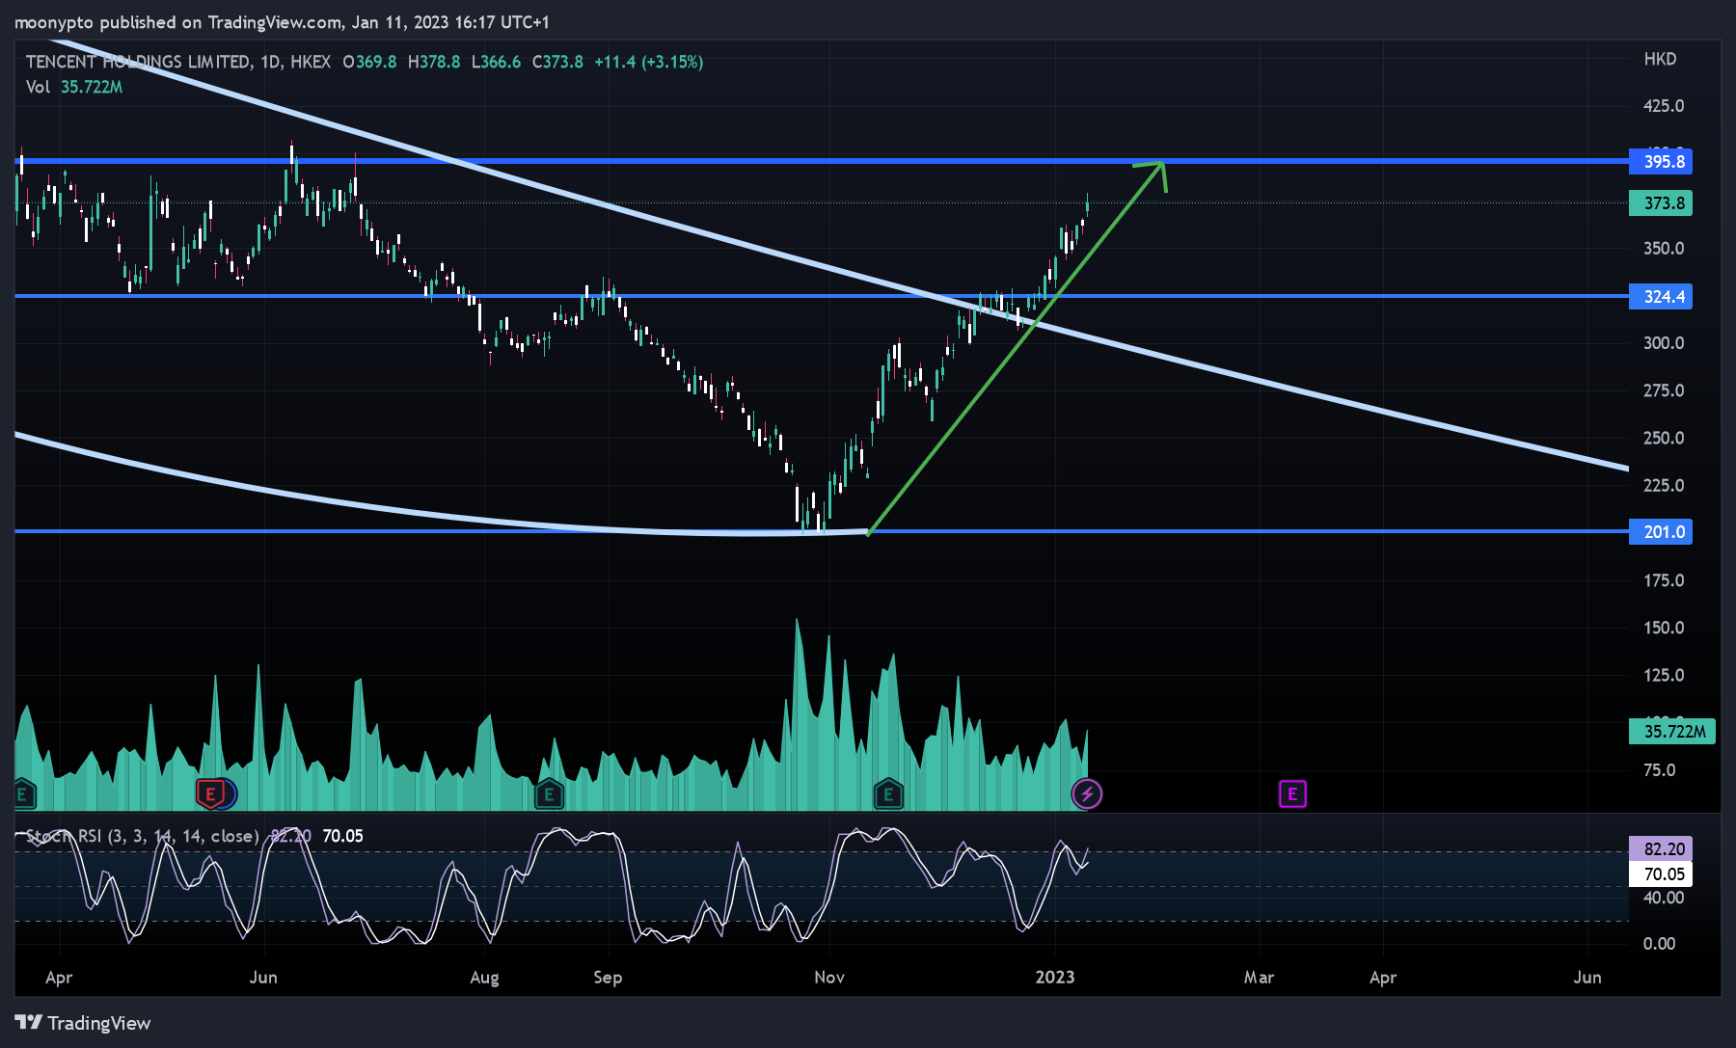Click the Mar label on time axis
This screenshot has width=1736, height=1048.
(1259, 978)
